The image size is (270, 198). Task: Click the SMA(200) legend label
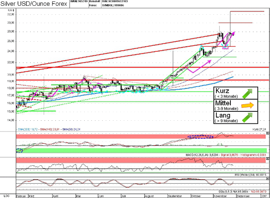pos(27,129)
